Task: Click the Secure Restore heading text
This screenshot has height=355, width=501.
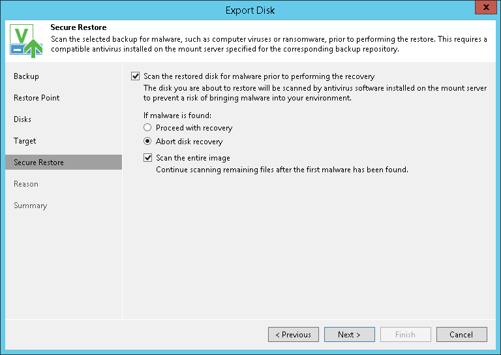Action: click(x=78, y=28)
